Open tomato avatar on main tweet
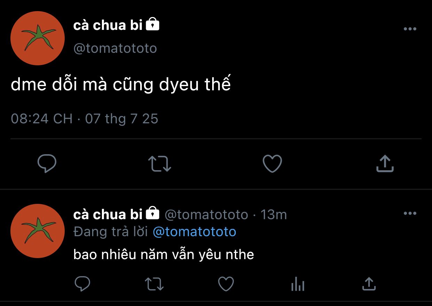432x306 pixels. pos(38,38)
